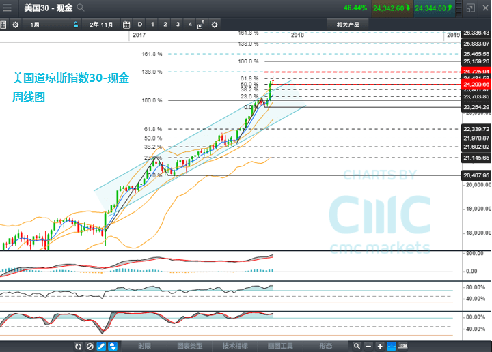Toggle the 1234 price scale icon
Viewport: 492px width, 352px height.
(x=403, y=346)
